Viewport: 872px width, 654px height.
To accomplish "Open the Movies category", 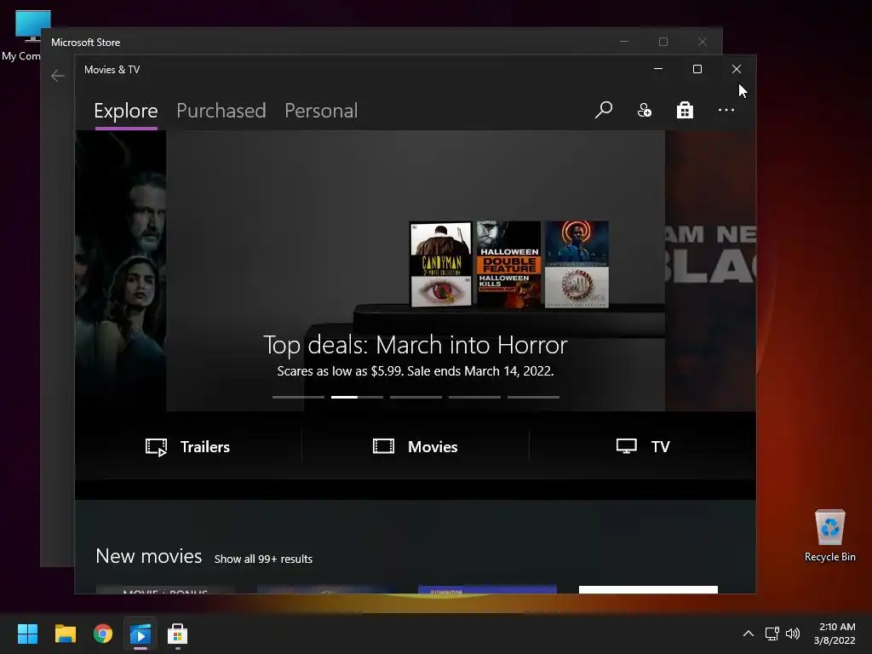I will 415,446.
